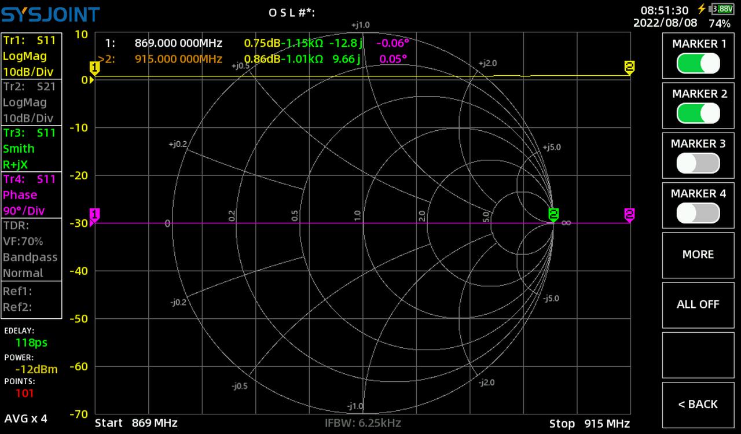Image resolution: width=741 pixels, height=434 pixels.
Task: Click the -12dBm POWER value
Action: click(36, 369)
